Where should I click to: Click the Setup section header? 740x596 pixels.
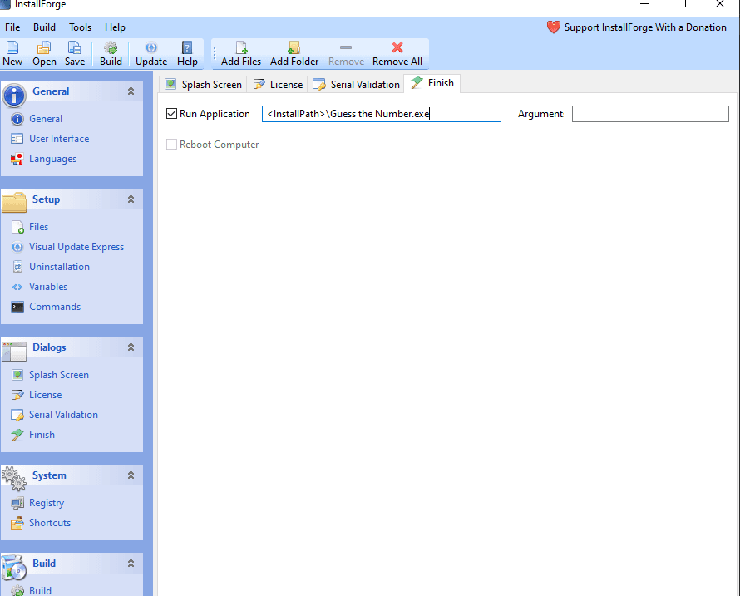(72, 199)
